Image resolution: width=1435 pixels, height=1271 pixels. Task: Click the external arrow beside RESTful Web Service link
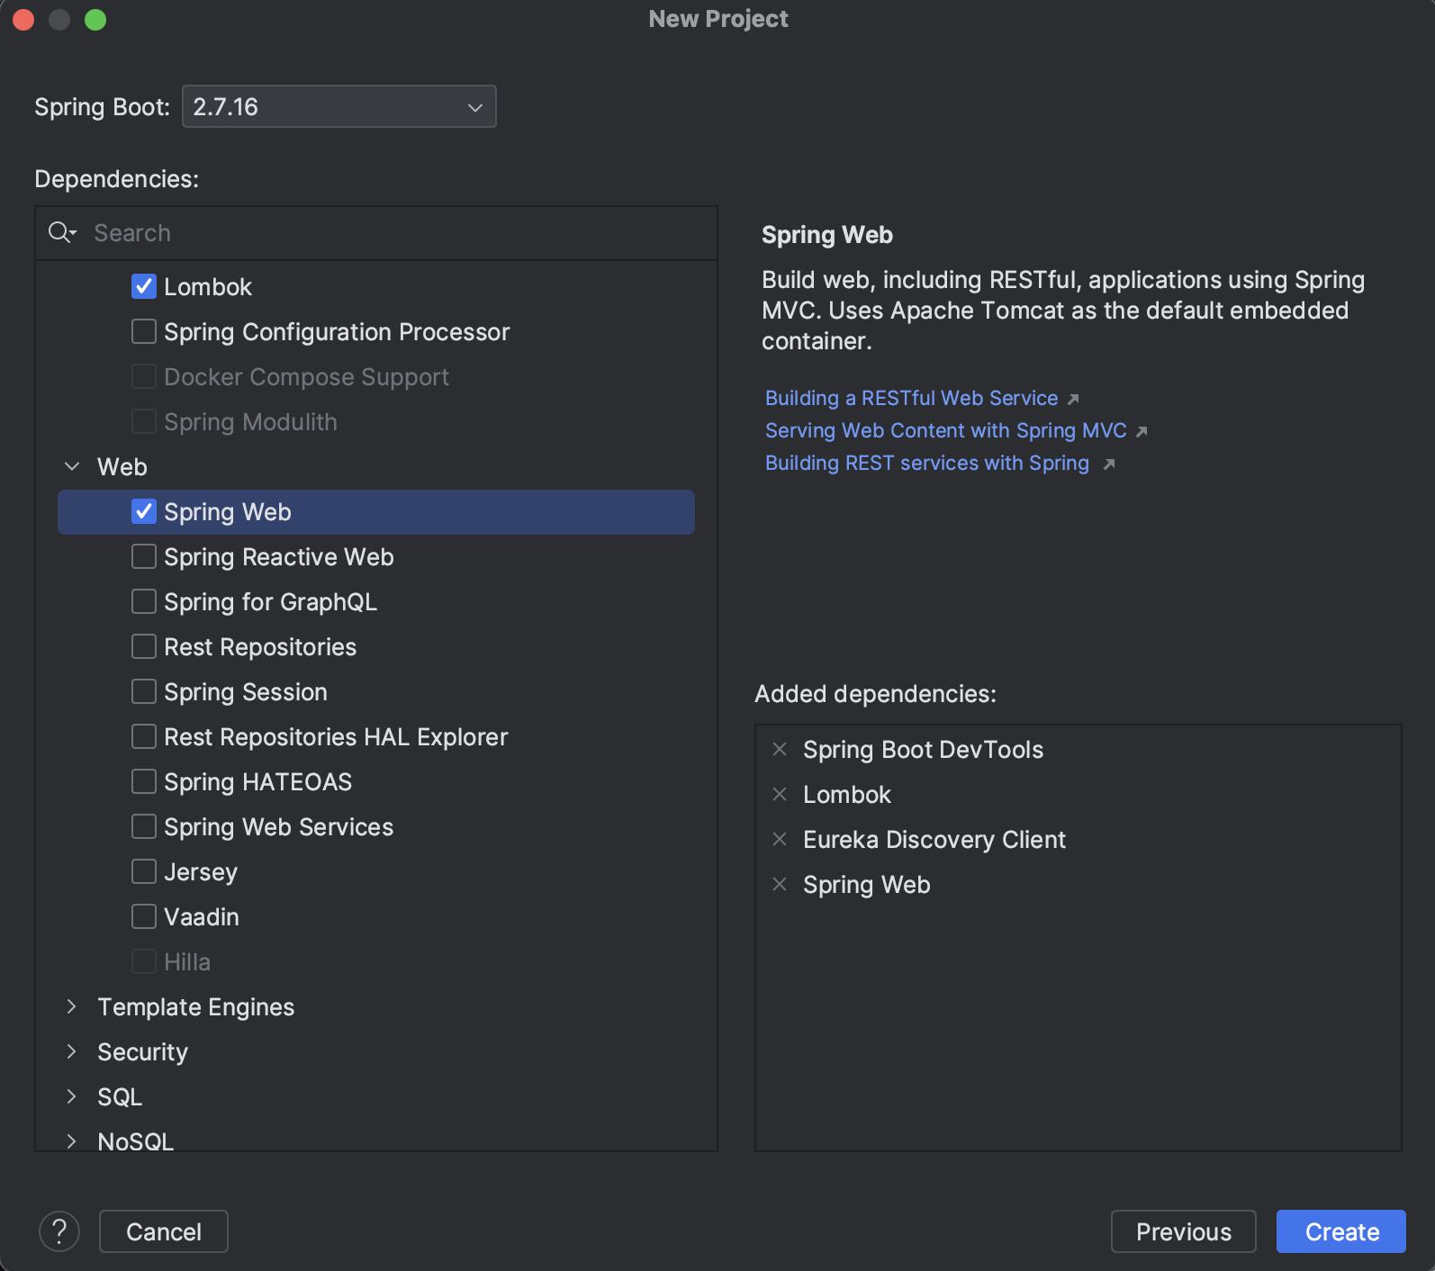1073,399
